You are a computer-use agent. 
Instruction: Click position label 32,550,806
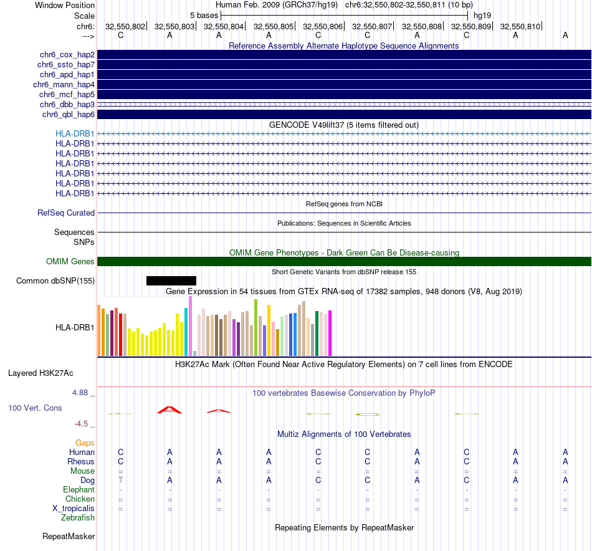point(322,26)
